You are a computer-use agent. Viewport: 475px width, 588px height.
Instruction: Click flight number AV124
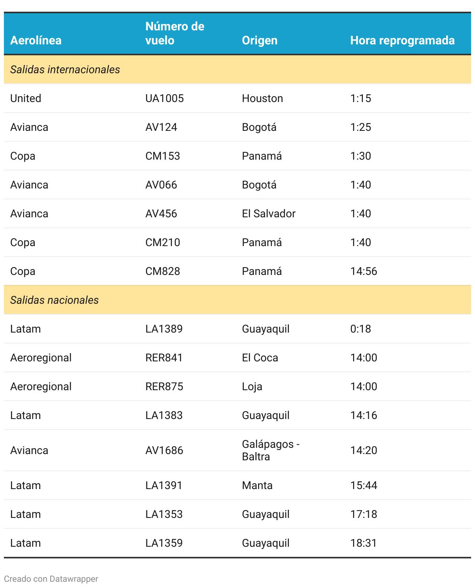point(161,127)
